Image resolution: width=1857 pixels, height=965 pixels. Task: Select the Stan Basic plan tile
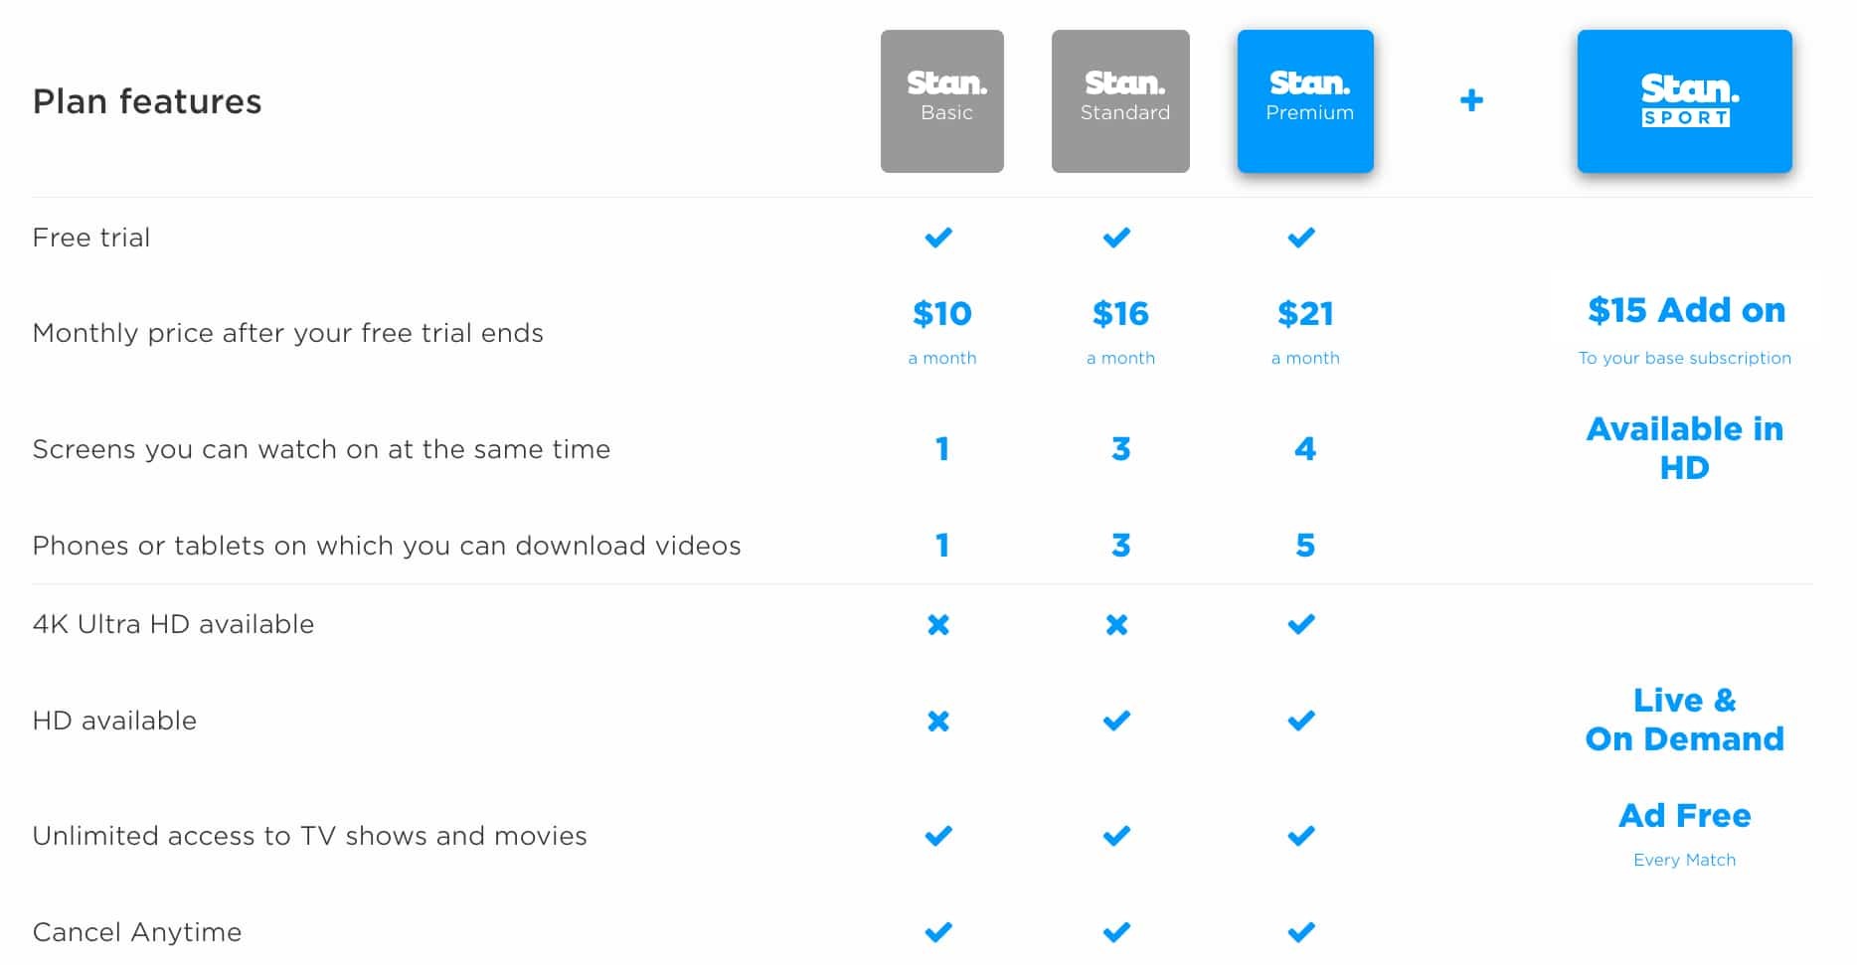[x=941, y=100]
